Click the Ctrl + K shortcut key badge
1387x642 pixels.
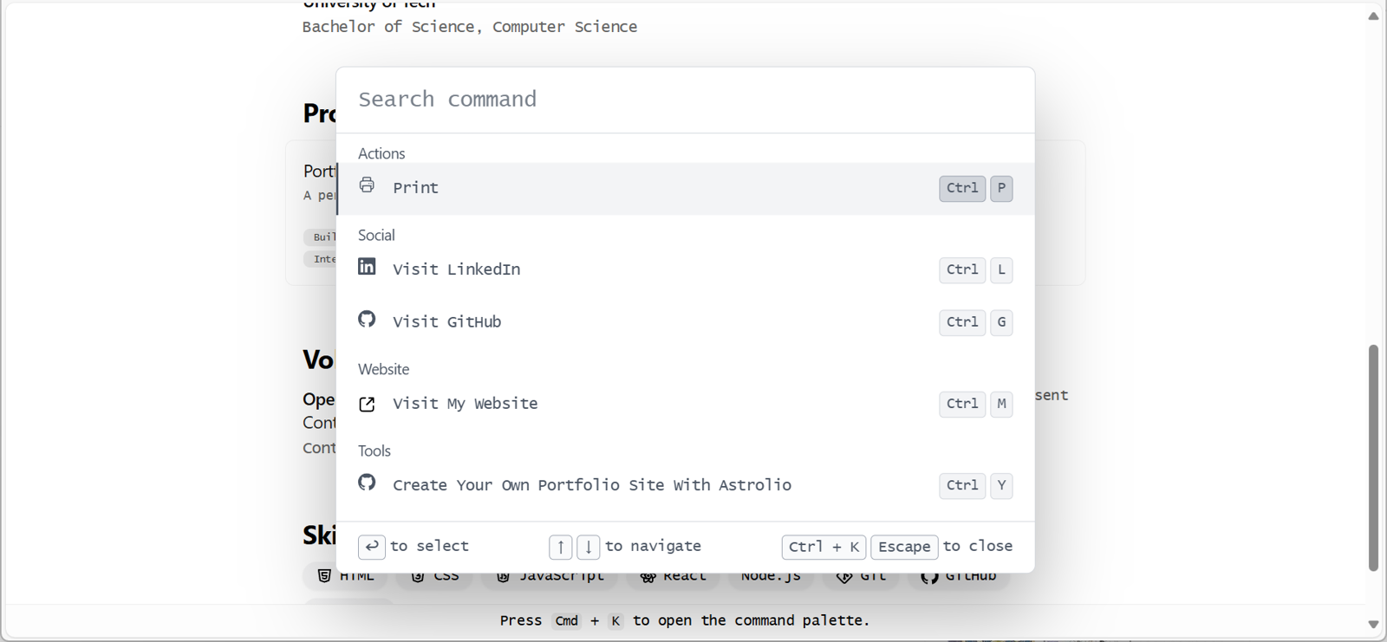824,547
